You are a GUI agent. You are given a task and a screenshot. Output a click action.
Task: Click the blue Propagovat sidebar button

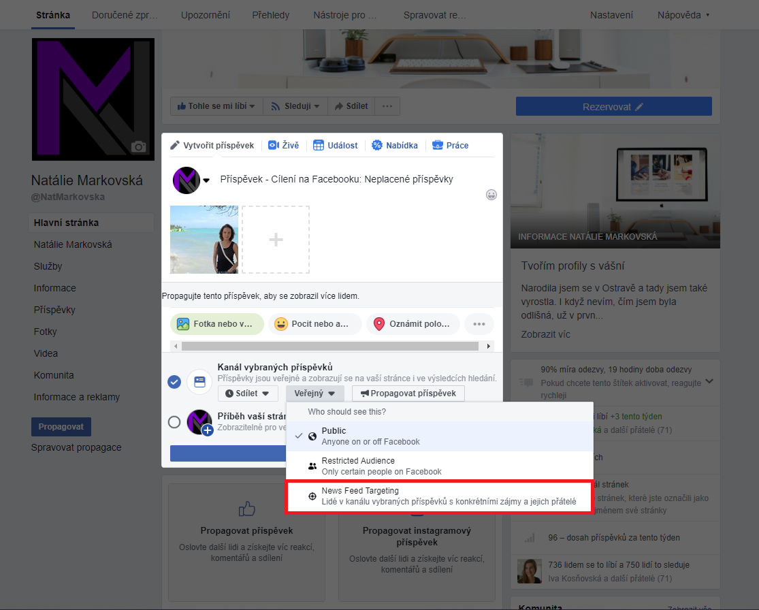point(61,427)
